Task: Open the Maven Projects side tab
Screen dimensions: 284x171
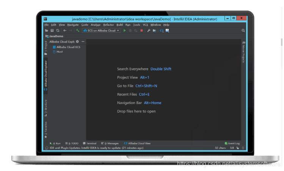Action: click(243, 52)
